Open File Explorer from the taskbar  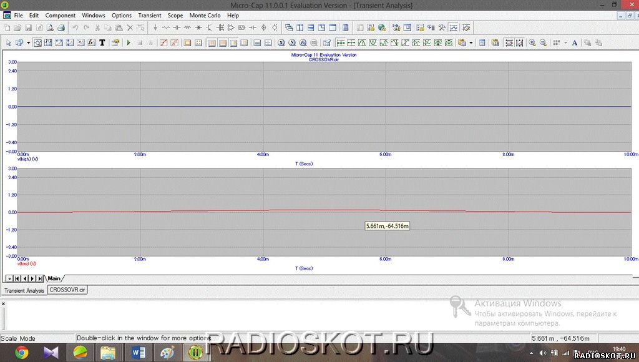click(x=108, y=353)
